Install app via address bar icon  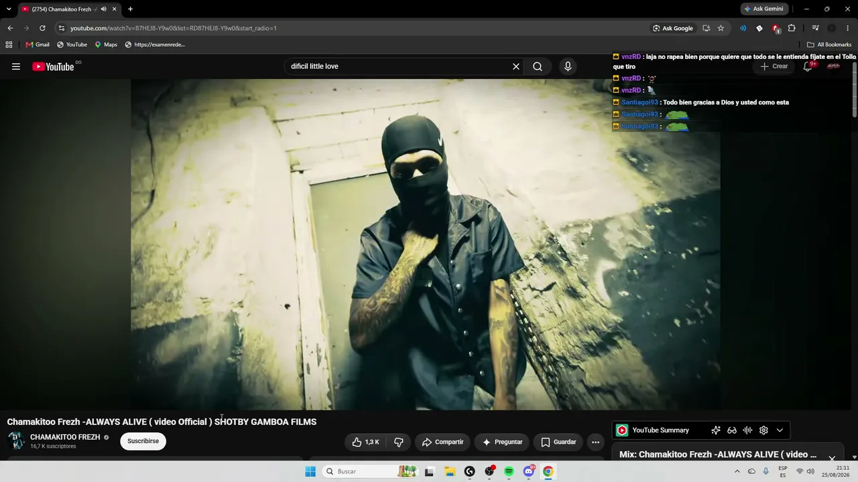click(707, 28)
